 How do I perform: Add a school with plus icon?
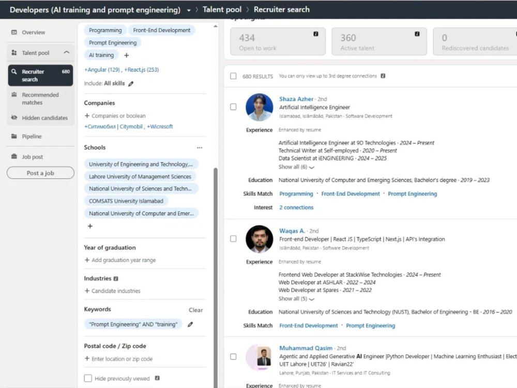tap(90, 226)
